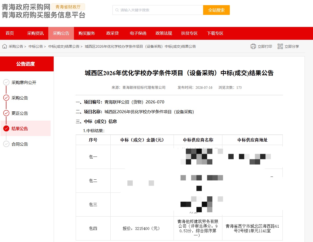Open the 首页 navigation tab

tap(10, 33)
